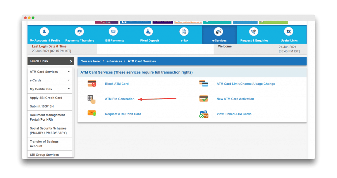Select Submit 15G/15H sidebar item
The height and width of the screenshot is (178, 337).
point(50,106)
